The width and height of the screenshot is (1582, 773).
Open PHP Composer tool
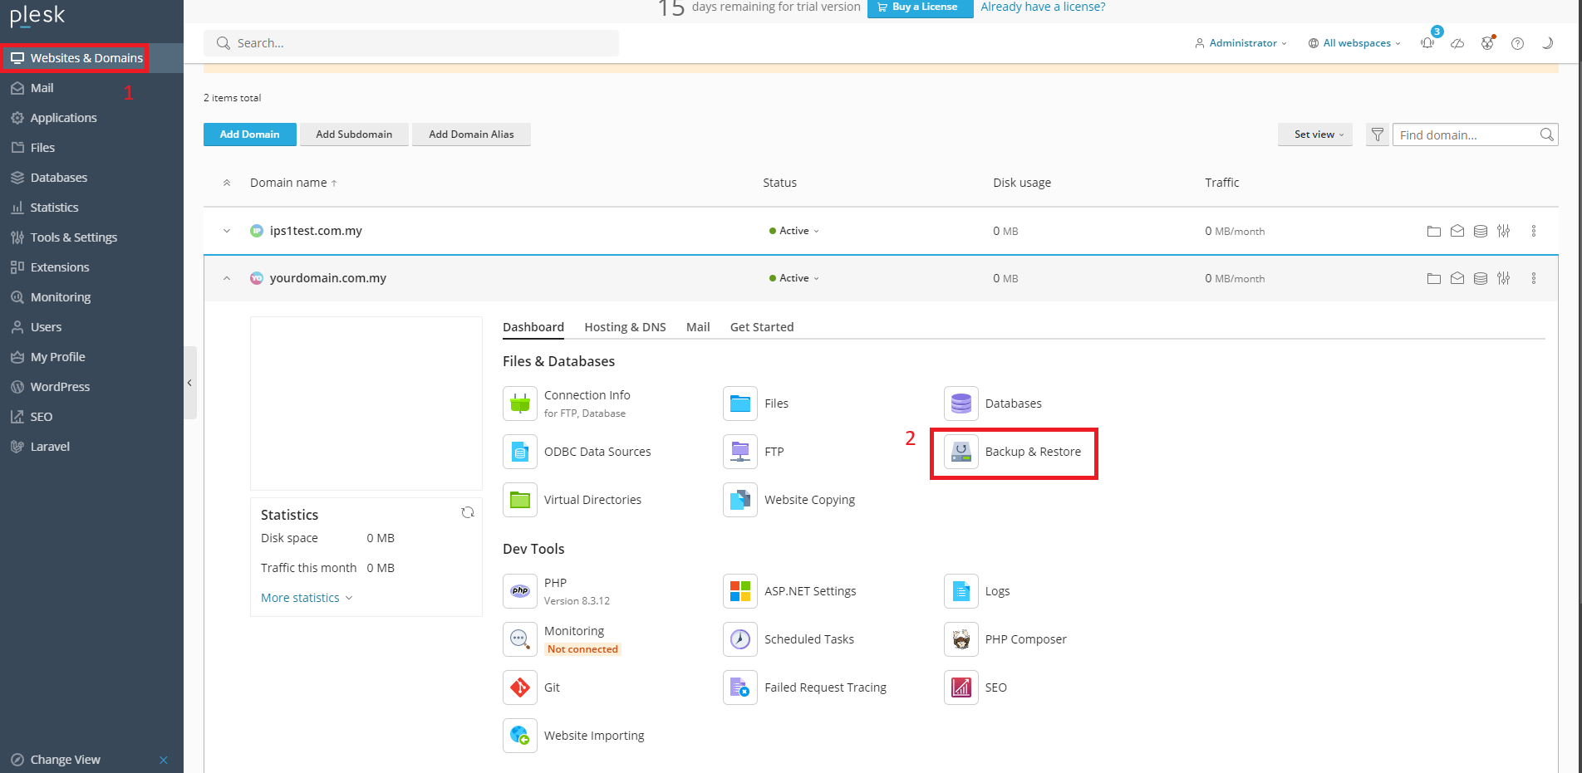tap(1025, 639)
